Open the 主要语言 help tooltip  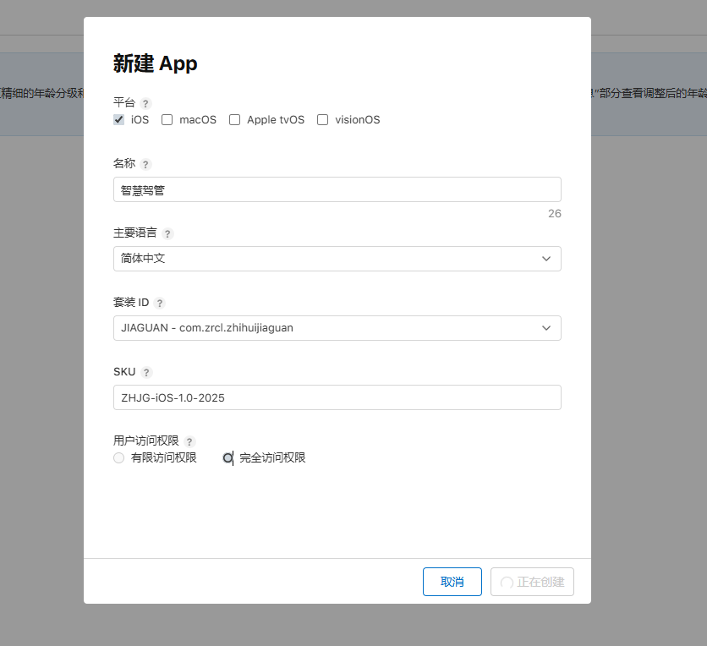(x=167, y=233)
